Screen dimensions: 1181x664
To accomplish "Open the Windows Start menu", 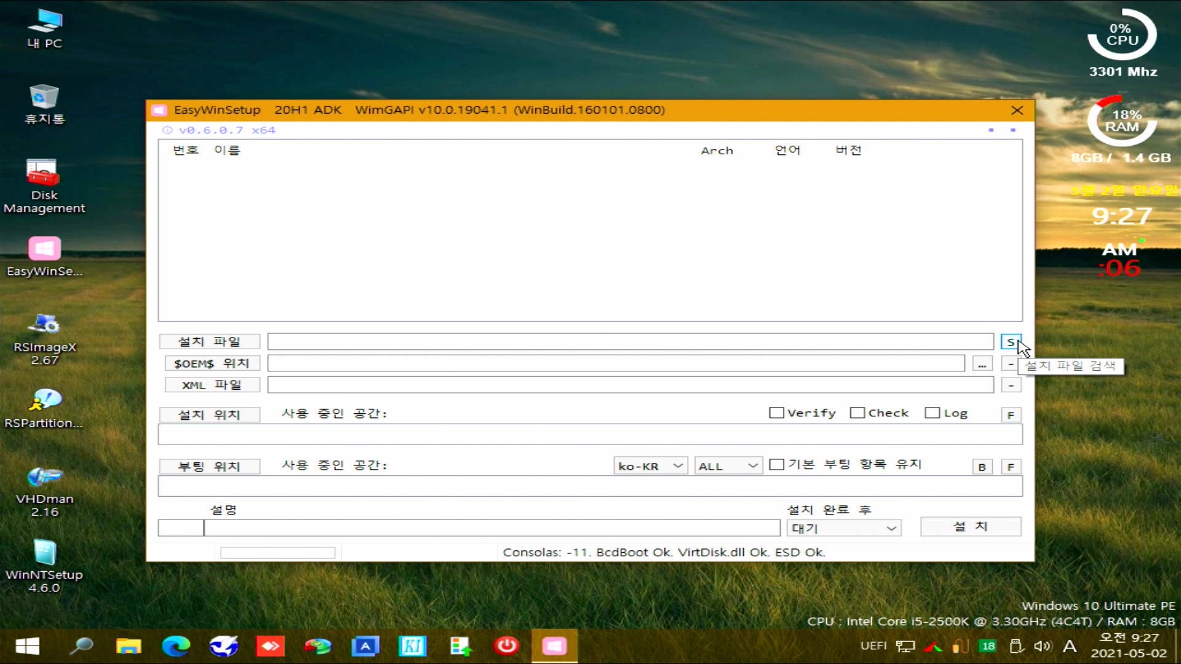I will click(27, 646).
